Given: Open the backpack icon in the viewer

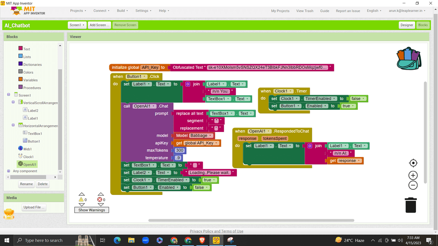Looking at the screenshot, I should (408, 59).
